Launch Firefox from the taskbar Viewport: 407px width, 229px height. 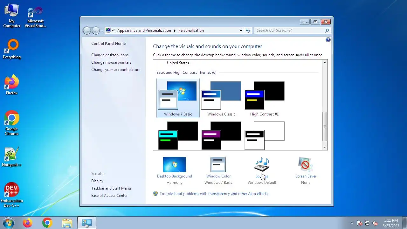28,223
